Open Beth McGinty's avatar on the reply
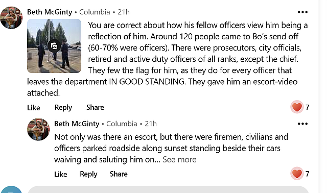 pyautogui.click(x=38, y=129)
